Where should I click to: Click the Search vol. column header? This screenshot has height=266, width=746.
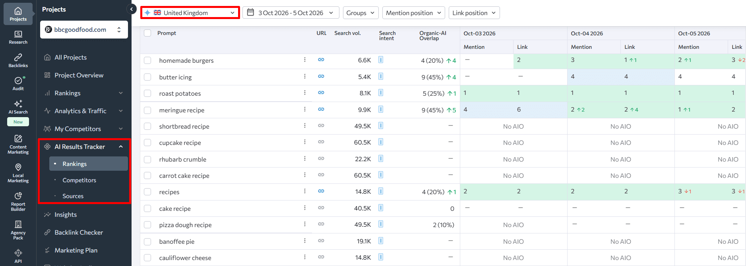[x=347, y=33]
